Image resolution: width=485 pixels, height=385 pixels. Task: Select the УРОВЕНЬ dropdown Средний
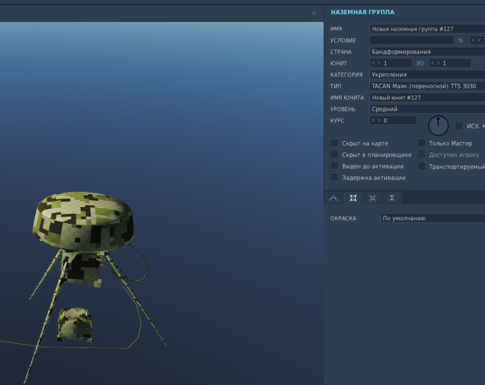(427, 109)
